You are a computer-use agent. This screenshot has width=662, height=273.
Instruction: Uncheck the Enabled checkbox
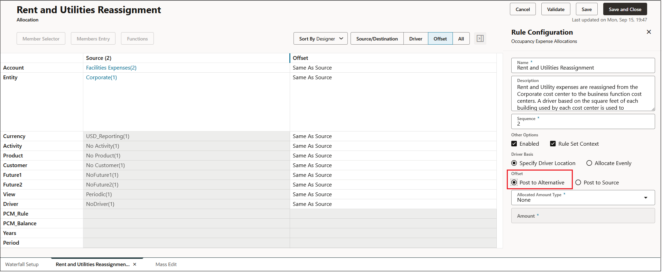(x=514, y=144)
